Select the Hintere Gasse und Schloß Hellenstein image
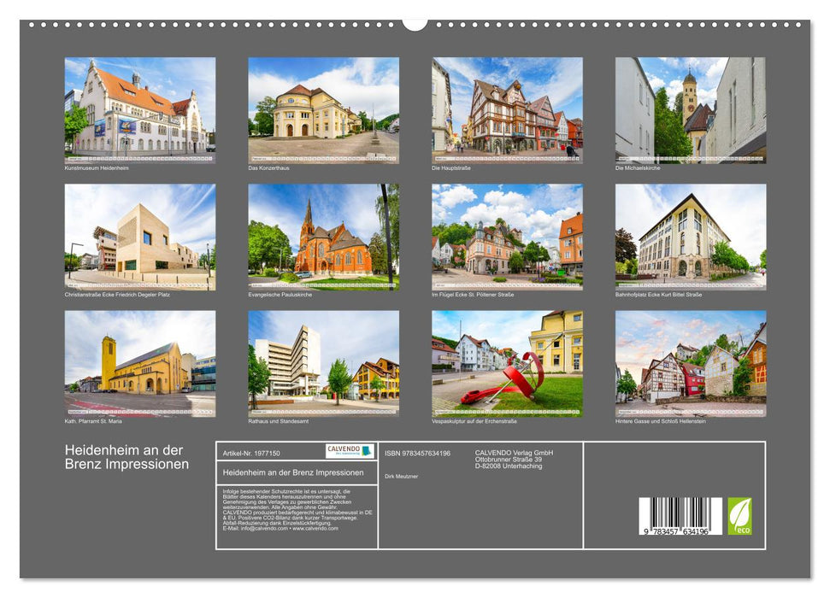This screenshot has height=598, width=830. click(x=690, y=363)
